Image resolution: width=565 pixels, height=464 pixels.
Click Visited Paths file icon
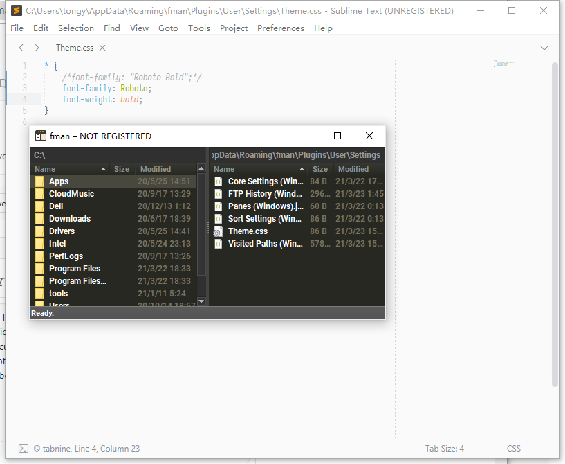pos(219,244)
